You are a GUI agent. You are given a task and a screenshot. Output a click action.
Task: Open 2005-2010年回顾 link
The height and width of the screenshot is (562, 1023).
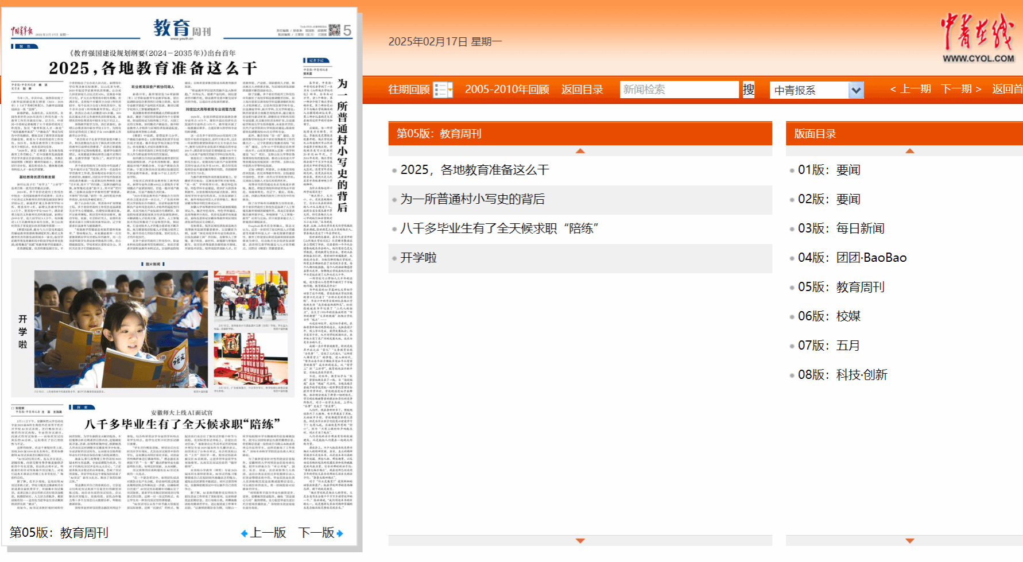click(507, 90)
